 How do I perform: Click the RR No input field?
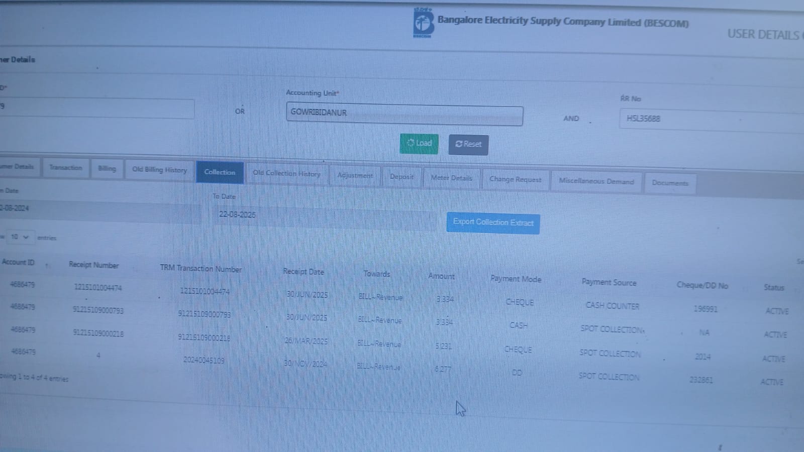tap(712, 120)
